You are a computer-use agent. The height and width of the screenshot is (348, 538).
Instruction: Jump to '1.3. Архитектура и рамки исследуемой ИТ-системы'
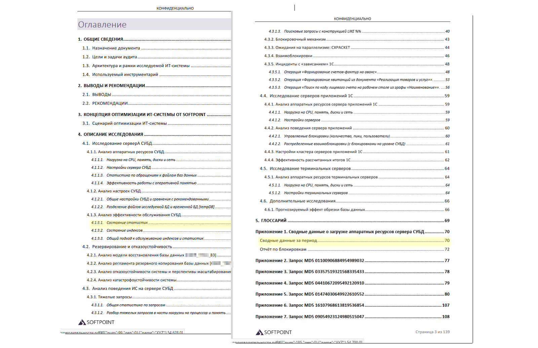point(157,66)
